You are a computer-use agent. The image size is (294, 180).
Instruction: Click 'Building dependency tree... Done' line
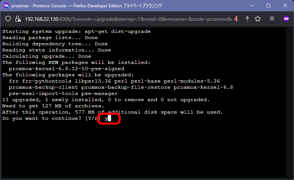point(55,44)
